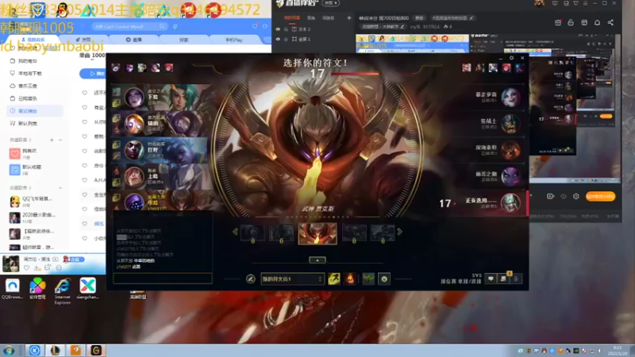Open the streaming tool's settings gear

tap(576, 196)
